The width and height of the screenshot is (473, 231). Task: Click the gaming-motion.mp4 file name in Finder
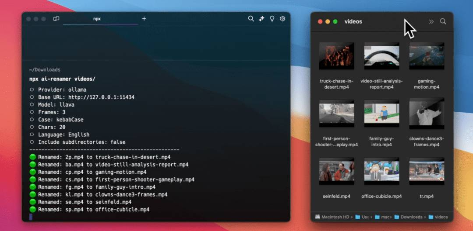pyautogui.click(x=427, y=84)
